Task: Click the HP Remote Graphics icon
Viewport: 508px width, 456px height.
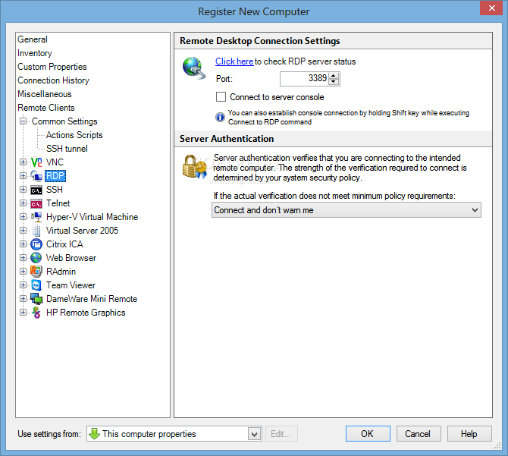Action: pos(36,313)
